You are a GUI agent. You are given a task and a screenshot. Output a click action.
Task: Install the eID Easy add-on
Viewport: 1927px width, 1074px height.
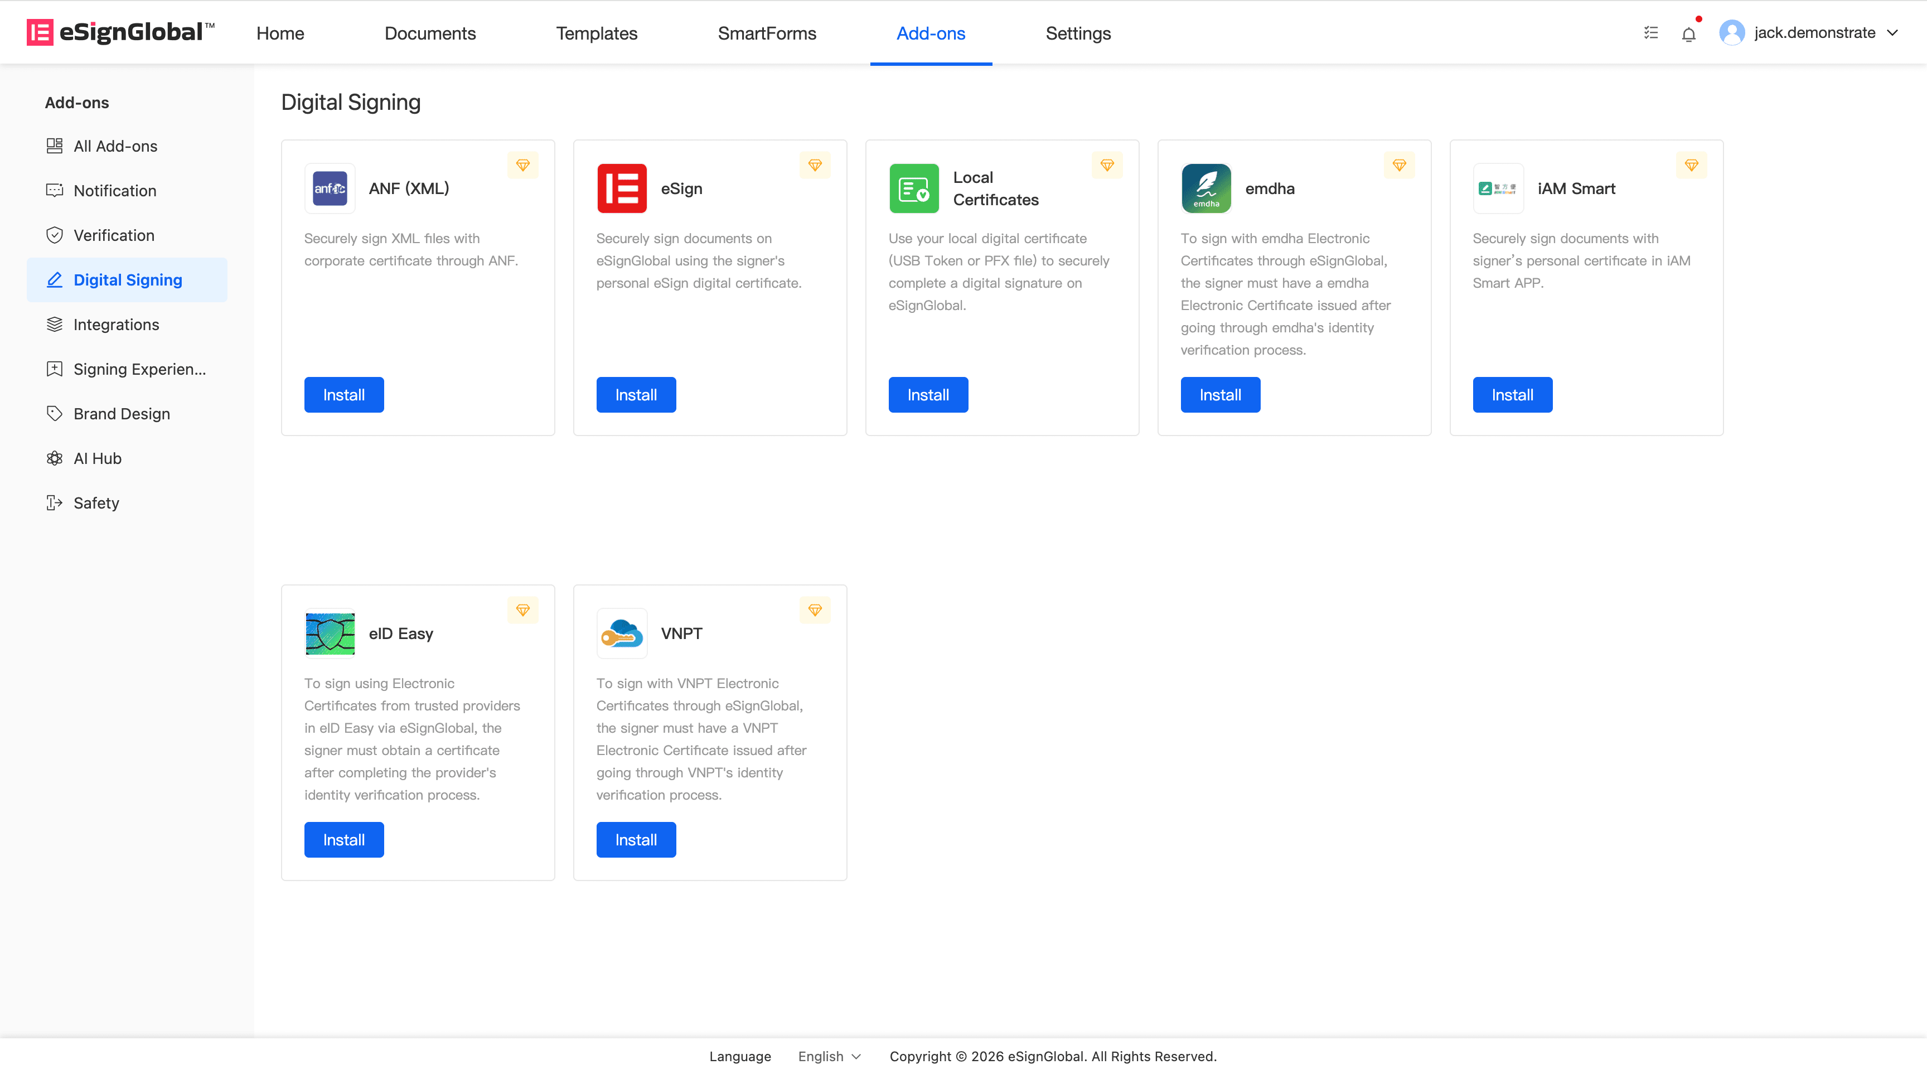tap(344, 839)
